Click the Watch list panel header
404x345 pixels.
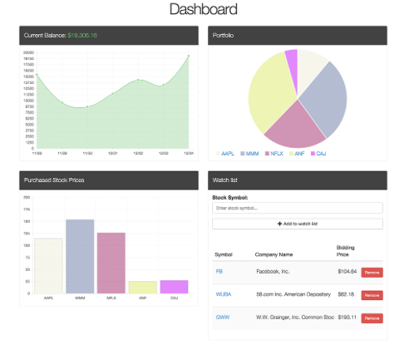pos(298,180)
